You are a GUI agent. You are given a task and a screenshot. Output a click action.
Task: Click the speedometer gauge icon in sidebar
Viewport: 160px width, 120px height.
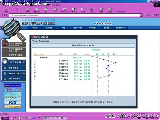[x=5, y=61]
